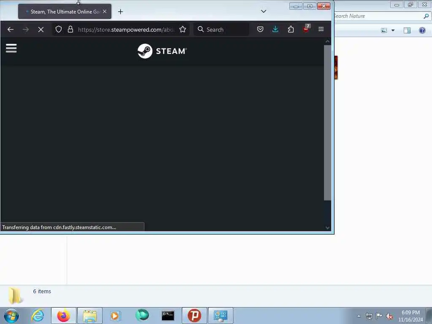Save page to Pocket
The height and width of the screenshot is (324, 432).
(260, 29)
